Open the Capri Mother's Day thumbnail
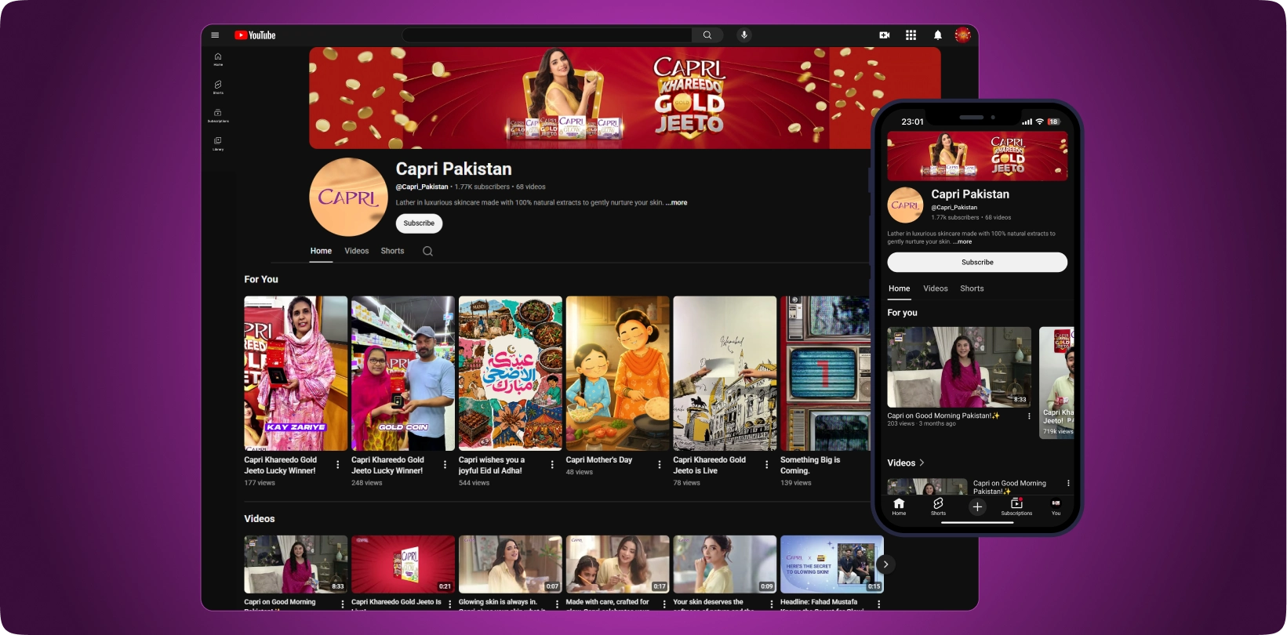 (618, 373)
